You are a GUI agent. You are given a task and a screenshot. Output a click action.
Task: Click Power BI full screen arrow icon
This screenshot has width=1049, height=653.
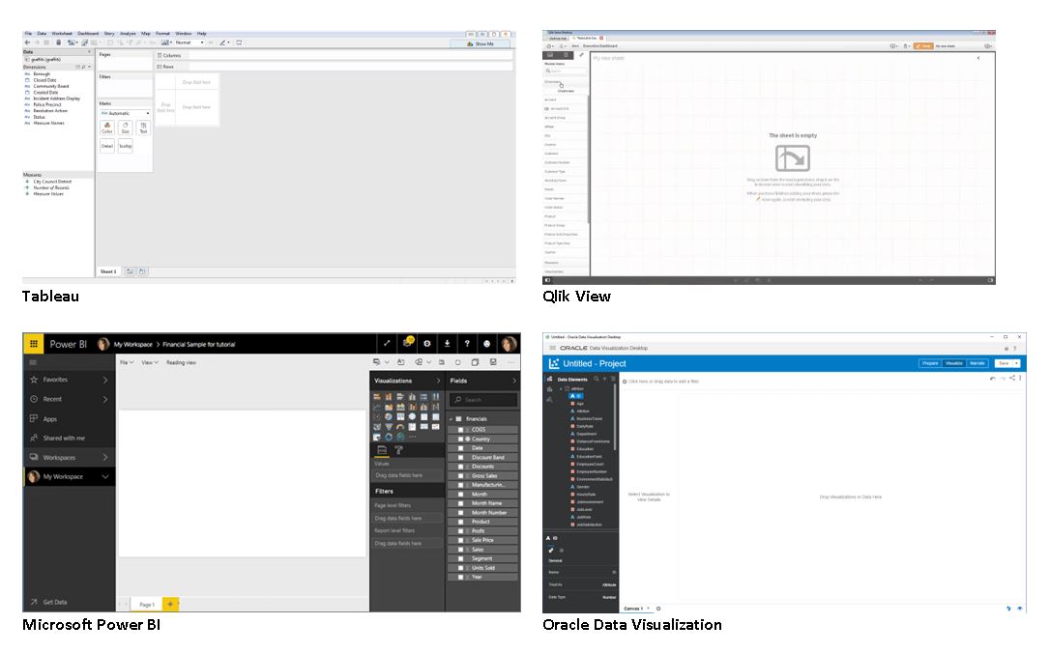pyautogui.click(x=387, y=344)
